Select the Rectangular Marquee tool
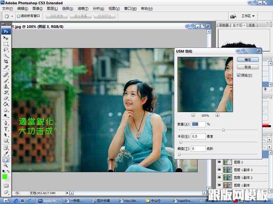Screen dimensions: 273x204 (6, 44)
